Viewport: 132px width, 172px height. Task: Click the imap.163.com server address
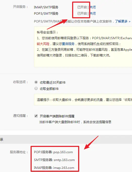click(x=64, y=168)
